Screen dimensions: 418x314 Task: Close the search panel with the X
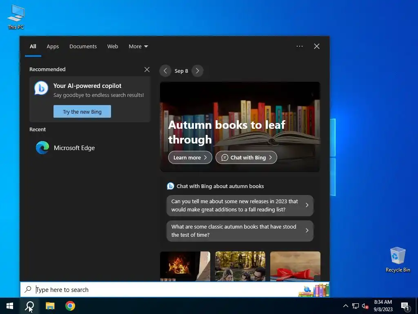(317, 46)
